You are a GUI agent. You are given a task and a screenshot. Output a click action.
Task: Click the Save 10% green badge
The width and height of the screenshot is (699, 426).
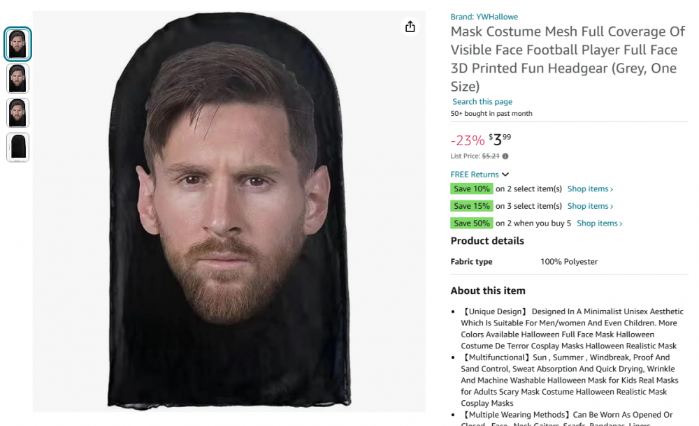point(472,189)
